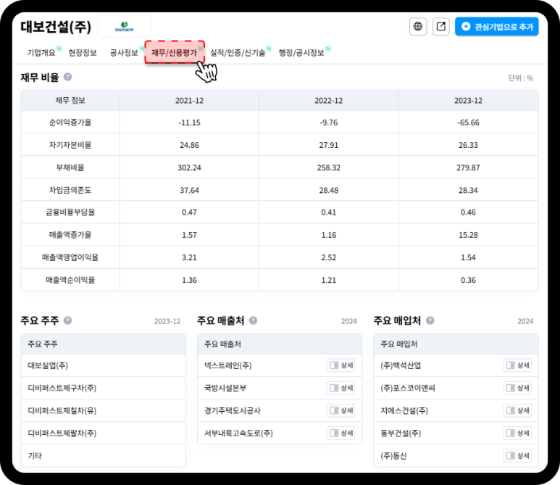Go to 실적/인증/신기술 tab
Viewport: 560px width, 485px height.
(238, 52)
